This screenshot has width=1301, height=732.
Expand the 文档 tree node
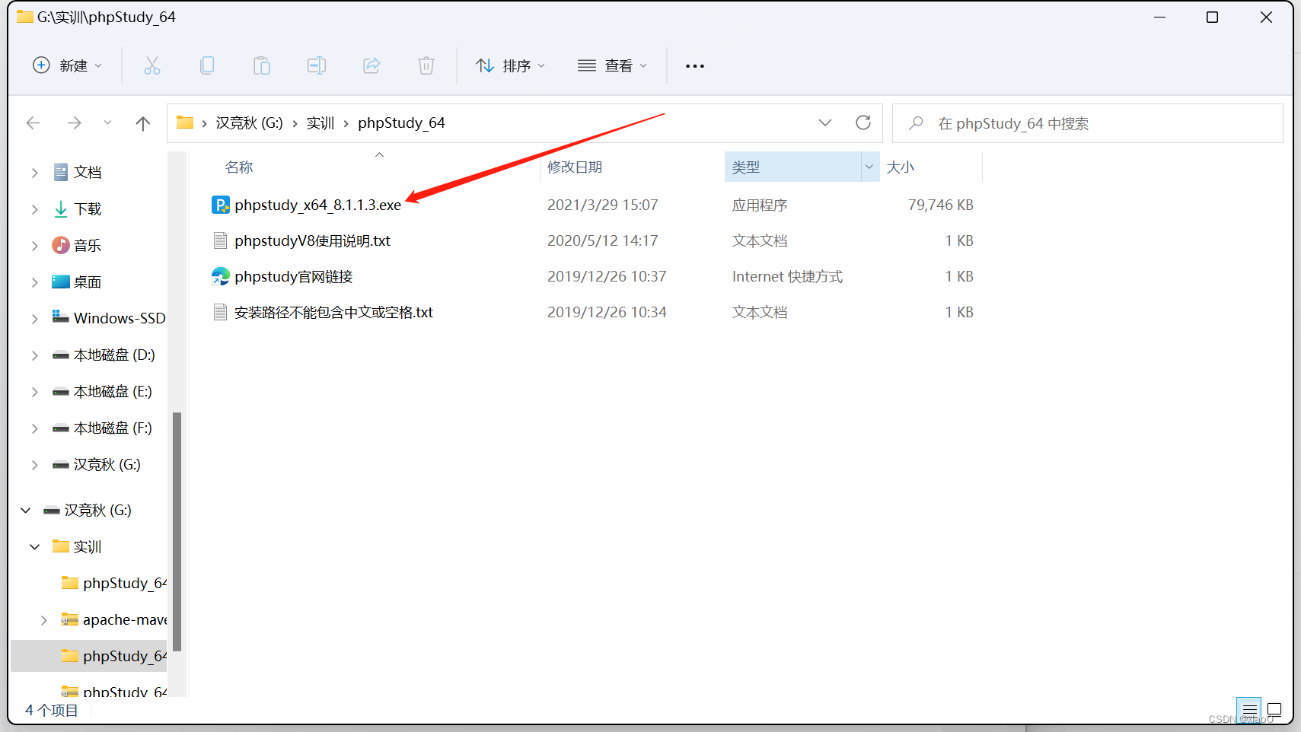click(34, 173)
